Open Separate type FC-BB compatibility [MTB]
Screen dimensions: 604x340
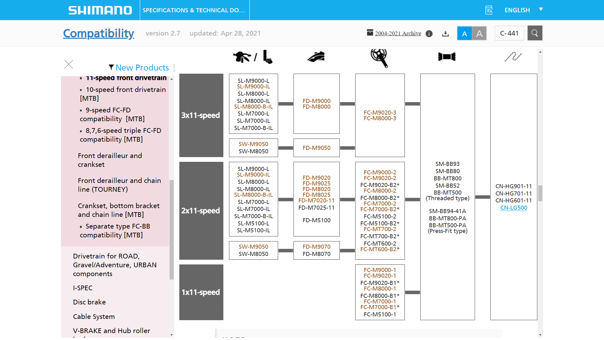pos(115,231)
